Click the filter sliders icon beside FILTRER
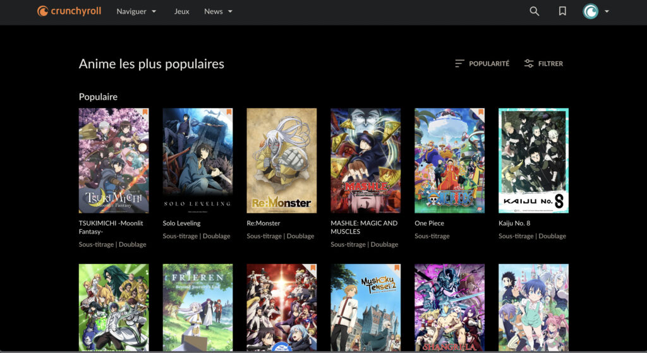This screenshot has height=353, width=647. tap(529, 64)
